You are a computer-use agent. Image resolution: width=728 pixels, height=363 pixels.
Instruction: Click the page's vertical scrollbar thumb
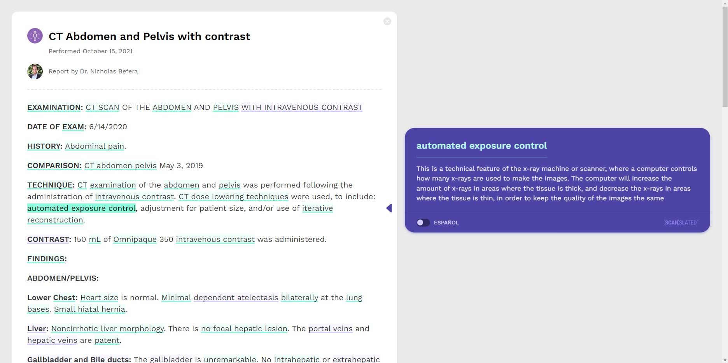(725, 54)
